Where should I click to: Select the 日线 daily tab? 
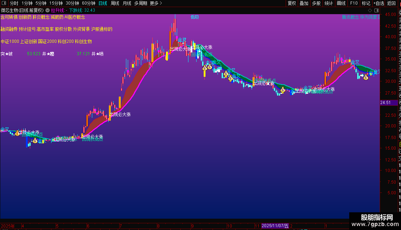click(x=103, y=3)
